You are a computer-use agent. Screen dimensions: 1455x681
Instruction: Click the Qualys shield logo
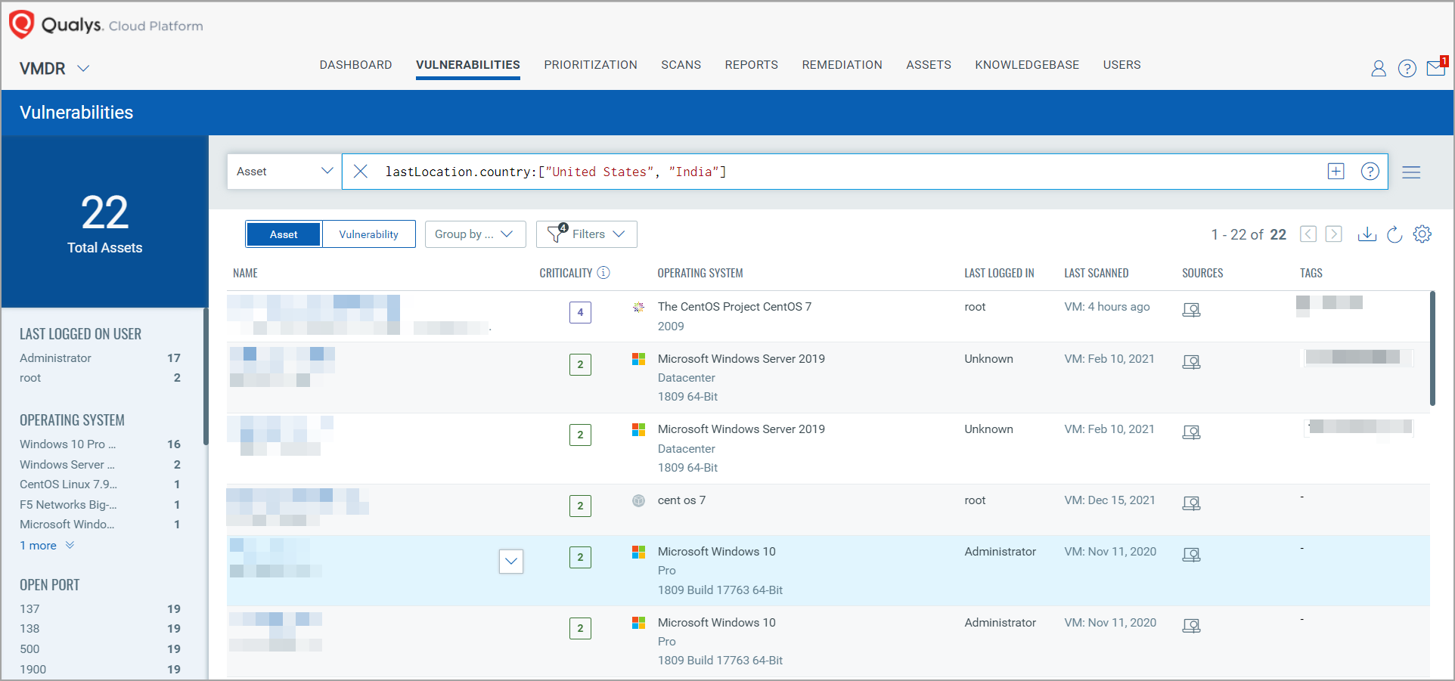click(21, 24)
